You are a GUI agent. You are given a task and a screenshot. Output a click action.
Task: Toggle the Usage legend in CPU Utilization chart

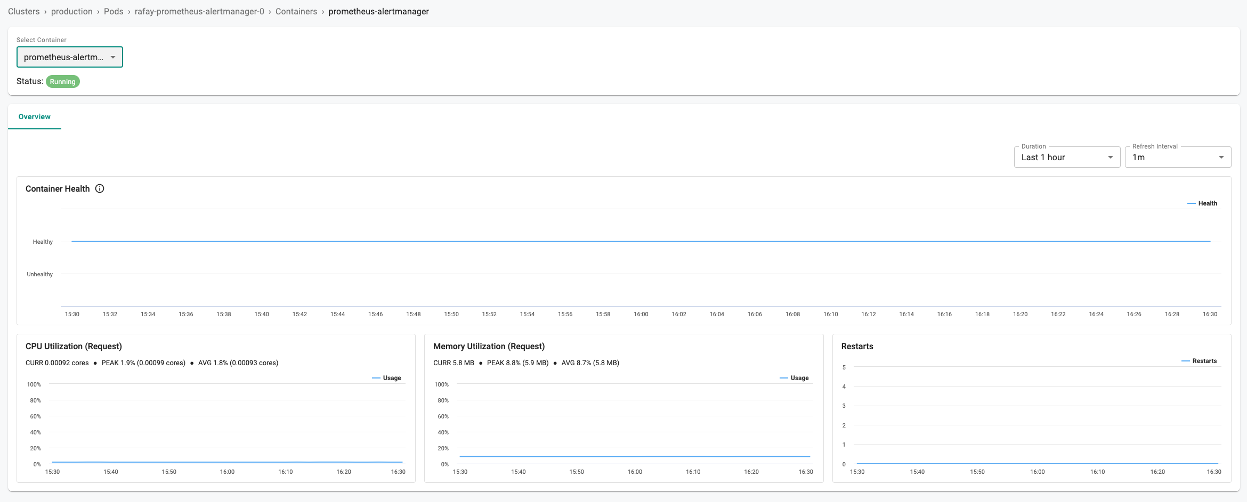pos(386,378)
